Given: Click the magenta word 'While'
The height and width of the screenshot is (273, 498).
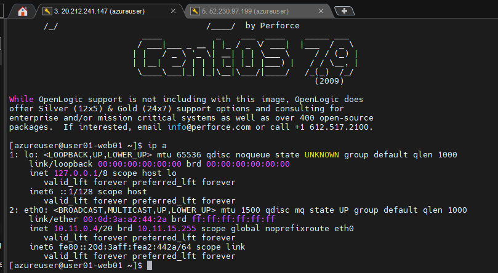Looking at the screenshot, I should pyautogui.click(x=22, y=99).
